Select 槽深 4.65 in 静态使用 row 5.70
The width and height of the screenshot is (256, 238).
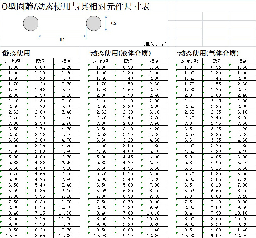pos(40,174)
